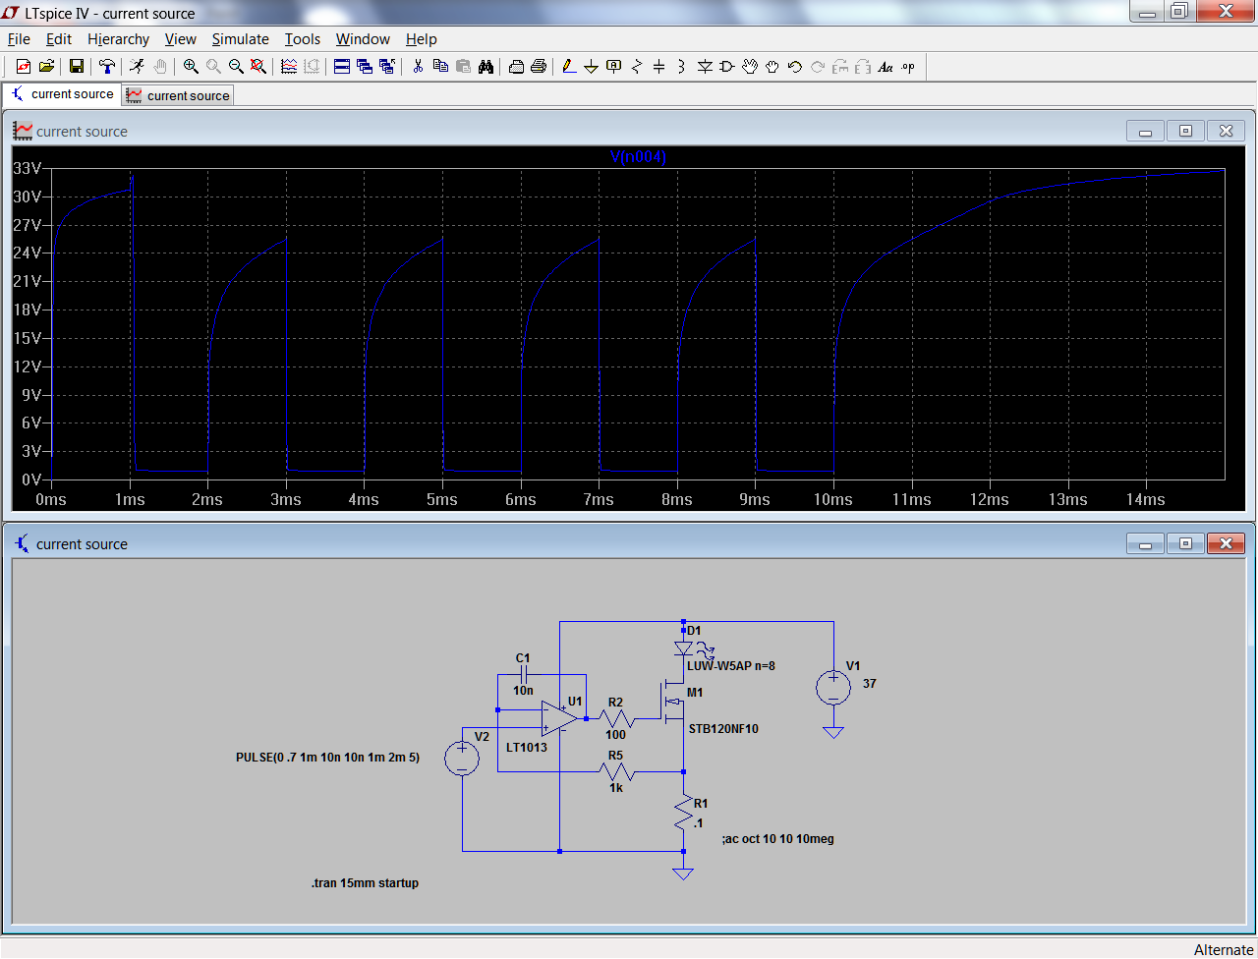The image size is (1258, 959).
Task: Place a resistor component
Action: tap(637, 67)
